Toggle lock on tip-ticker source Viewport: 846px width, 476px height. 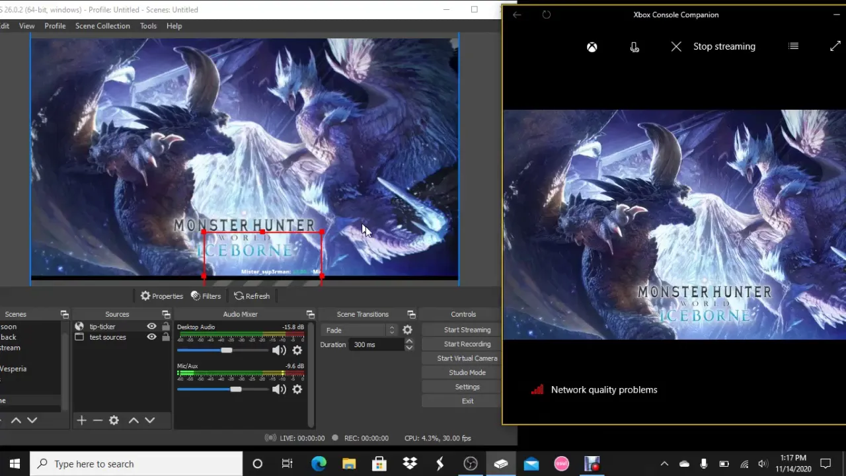tap(165, 327)
